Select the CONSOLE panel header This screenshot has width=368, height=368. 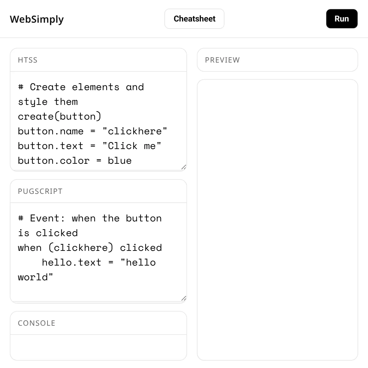tap(98, 323)
